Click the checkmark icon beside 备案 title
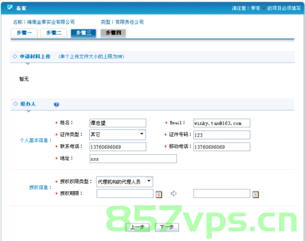This screenshot has height=241, width=305. pos(10,8)
